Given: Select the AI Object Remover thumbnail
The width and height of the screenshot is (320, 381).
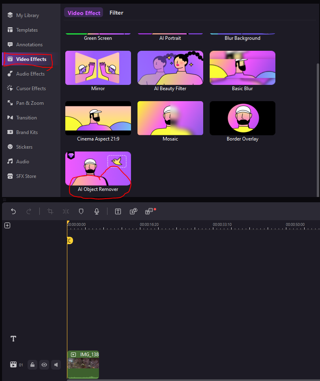Looking at the screenshot, I should point(98,169).
